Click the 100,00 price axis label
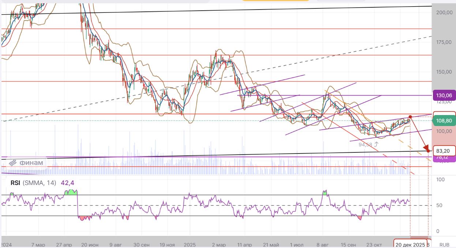 coord(443,131)
